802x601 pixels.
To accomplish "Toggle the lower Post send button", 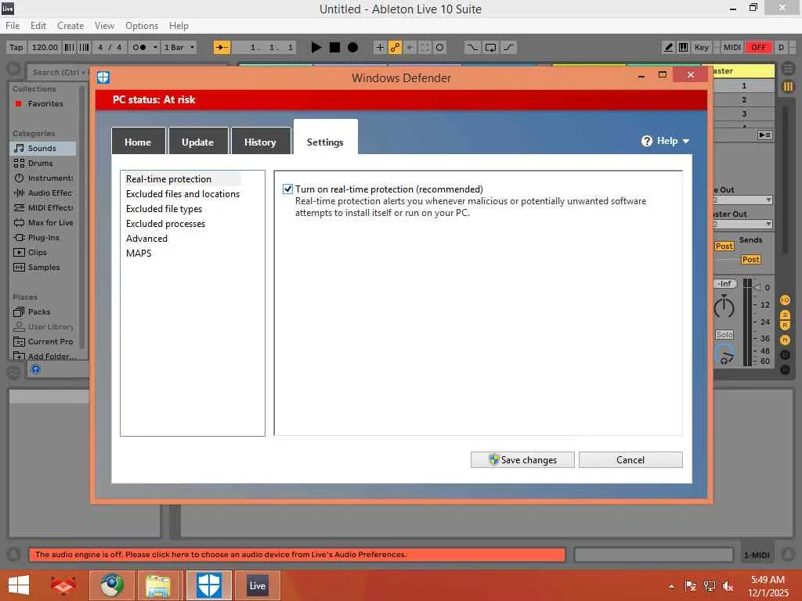I will point(750,259).
